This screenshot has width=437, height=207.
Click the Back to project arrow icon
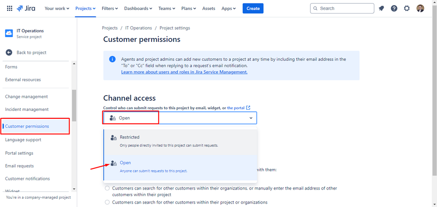coord(9,52)
